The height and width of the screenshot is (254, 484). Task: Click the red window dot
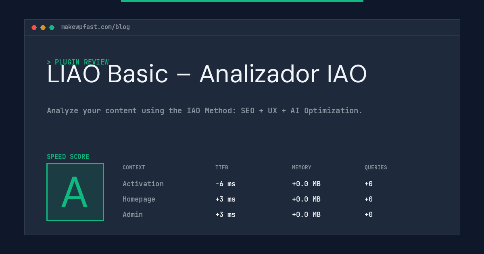coord(34,27)
